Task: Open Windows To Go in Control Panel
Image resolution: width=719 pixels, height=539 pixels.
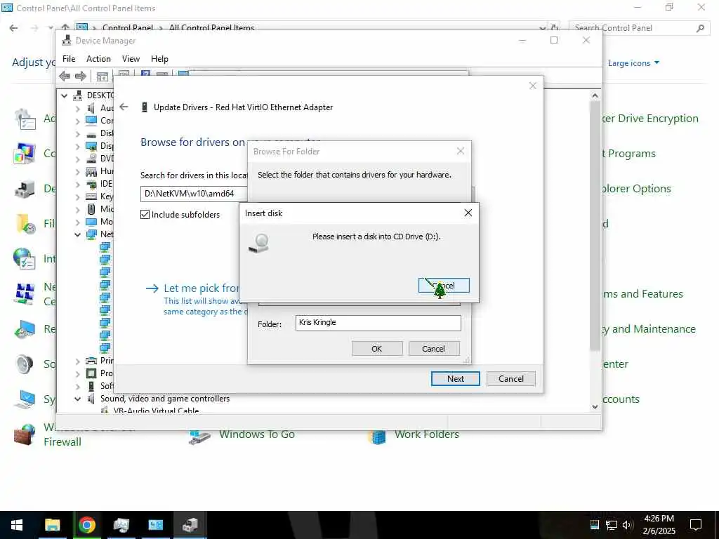Action: (x=256, y=435)
